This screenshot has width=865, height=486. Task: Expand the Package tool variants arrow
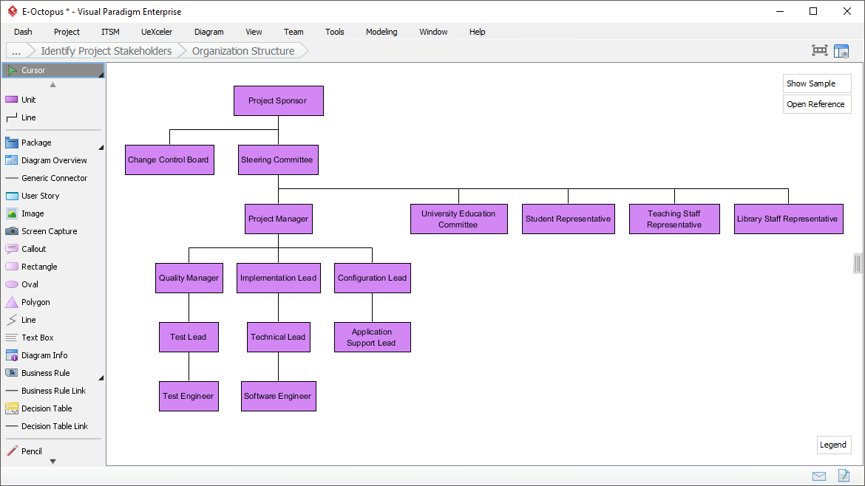tap(101, 148)
